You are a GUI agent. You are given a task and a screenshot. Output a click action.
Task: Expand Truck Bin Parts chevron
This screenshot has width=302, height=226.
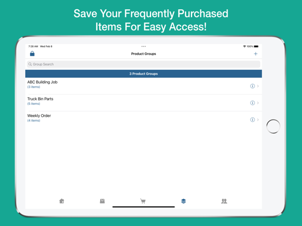click(x=258, y=103)
